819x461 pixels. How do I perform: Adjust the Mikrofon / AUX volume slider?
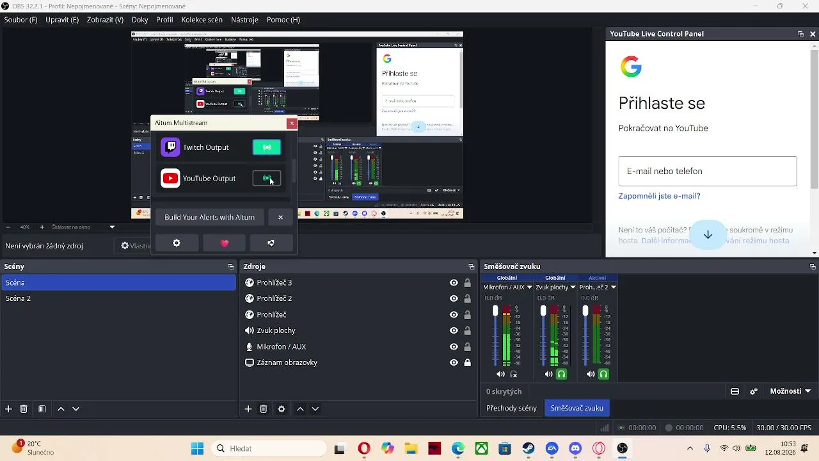pos(495,311)
